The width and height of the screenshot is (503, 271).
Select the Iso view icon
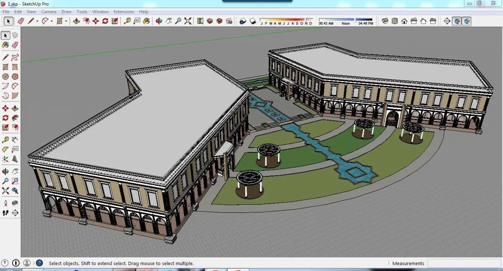385,21
